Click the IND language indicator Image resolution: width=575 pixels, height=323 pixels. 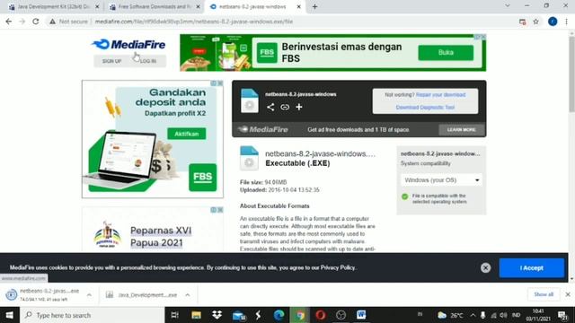517,315
